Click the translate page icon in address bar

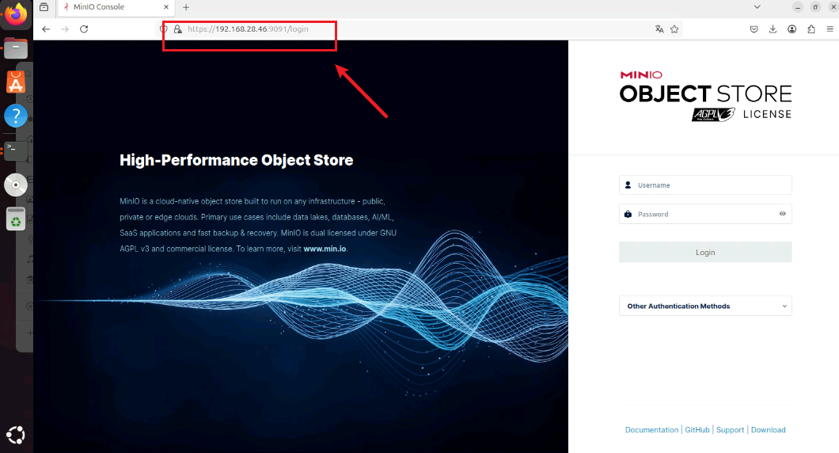point(659,29)
